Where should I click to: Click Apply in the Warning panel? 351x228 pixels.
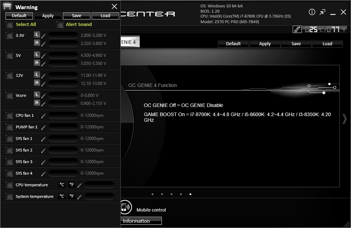pos(48,16)
